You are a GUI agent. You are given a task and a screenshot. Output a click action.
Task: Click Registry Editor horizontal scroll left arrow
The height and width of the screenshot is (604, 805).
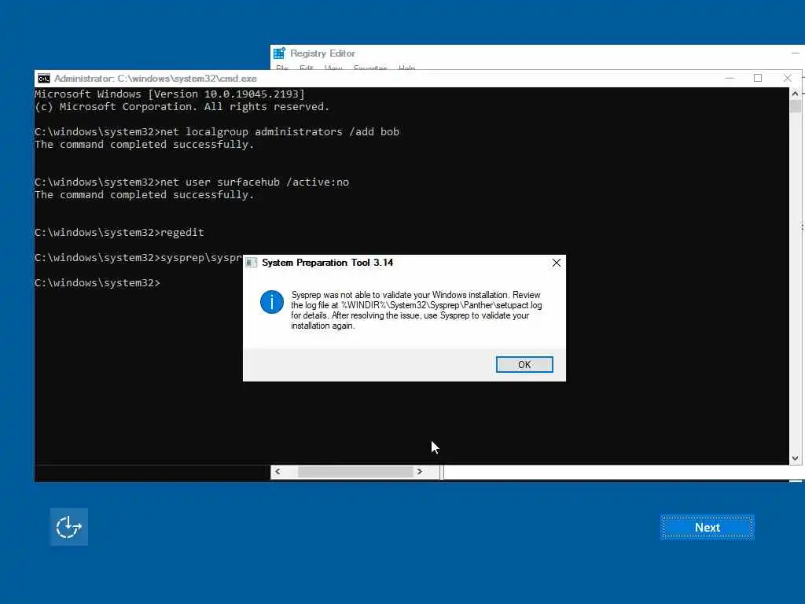point(278,472)
